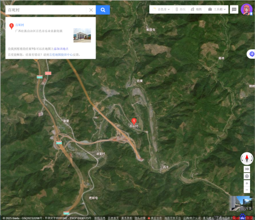Click the red marker pin on map

point(134,121)
